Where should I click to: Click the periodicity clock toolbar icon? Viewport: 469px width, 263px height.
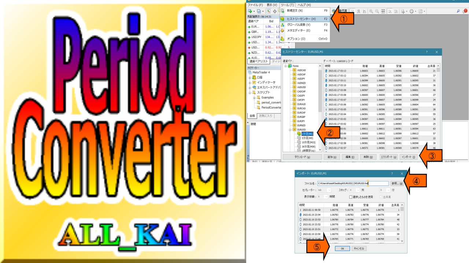pyautogui.click(x=411, y=11)
